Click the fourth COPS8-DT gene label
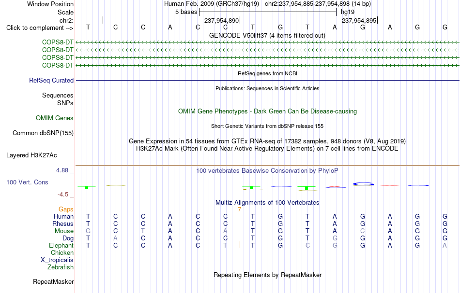The image size is (460, 293). click(x=58, y=65)
